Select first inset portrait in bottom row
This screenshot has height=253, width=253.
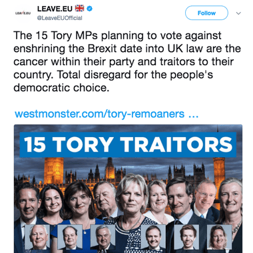(37, 237)
